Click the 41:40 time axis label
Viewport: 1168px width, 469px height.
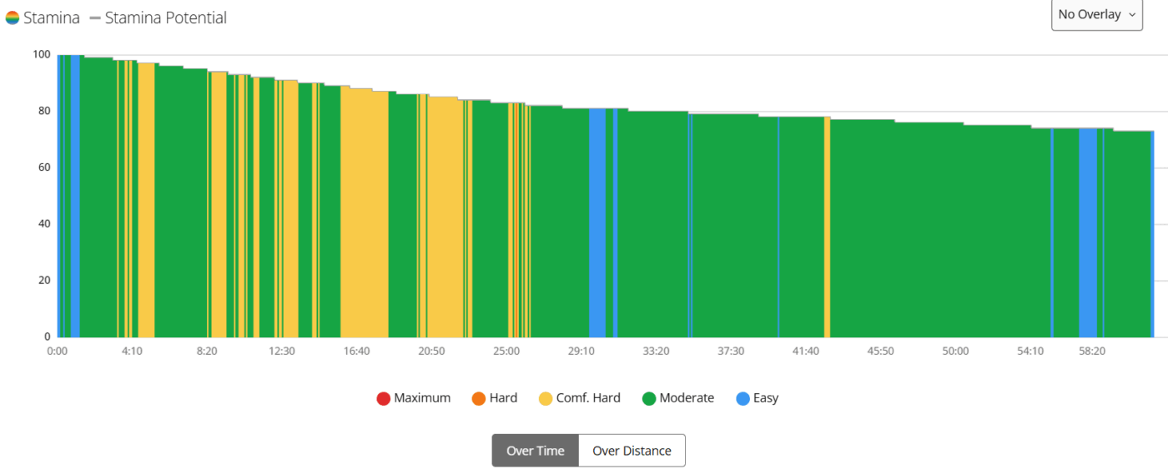[x=806, y=351]
